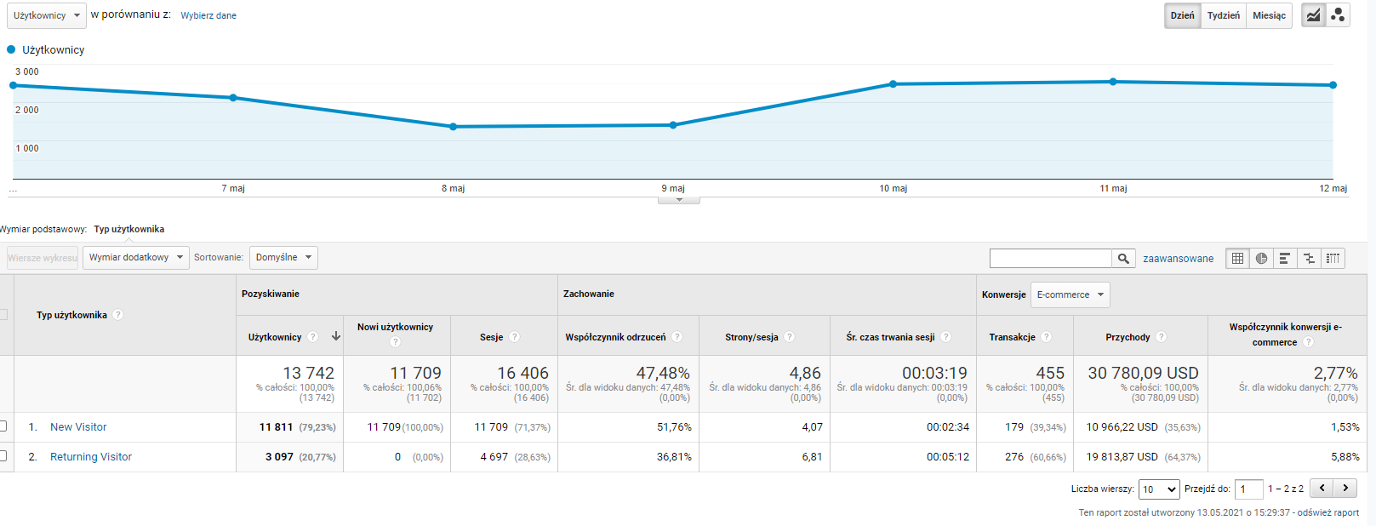Click the 10 maj chart data point
1376x526 pixels.
click(x=893, y=84)
